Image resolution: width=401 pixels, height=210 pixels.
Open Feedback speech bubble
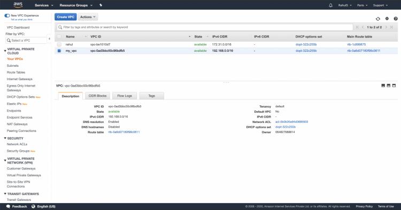[8, 206]
